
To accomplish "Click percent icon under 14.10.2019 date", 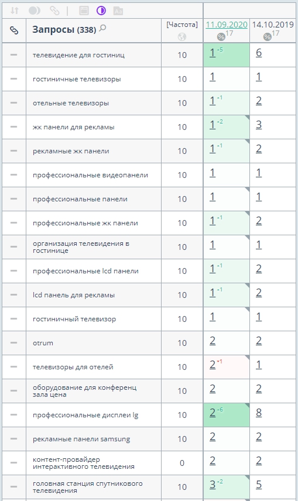I will (x=268, y=37).
